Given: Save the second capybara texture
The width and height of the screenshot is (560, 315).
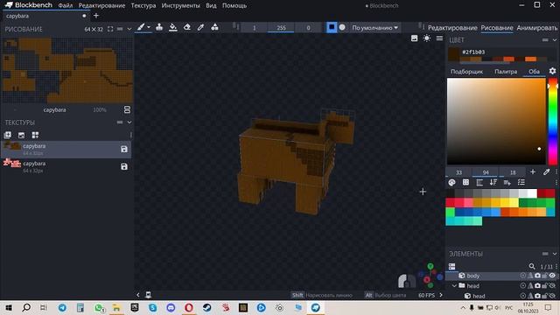Looking at the screenshot, I should (124, 167).
